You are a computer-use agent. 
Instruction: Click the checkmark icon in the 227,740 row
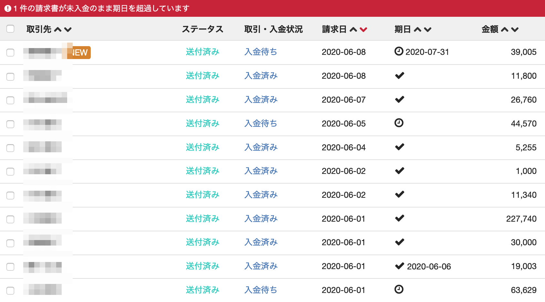coord(399,218)
